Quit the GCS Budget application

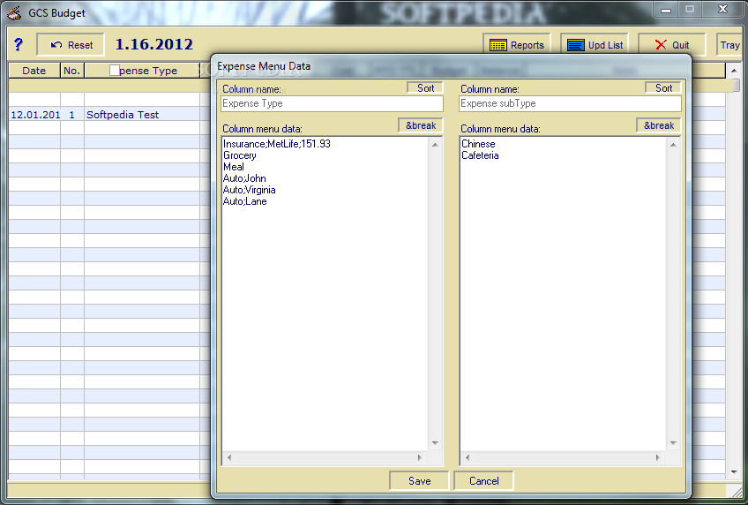pyautogui.click(x=671, y=45)
